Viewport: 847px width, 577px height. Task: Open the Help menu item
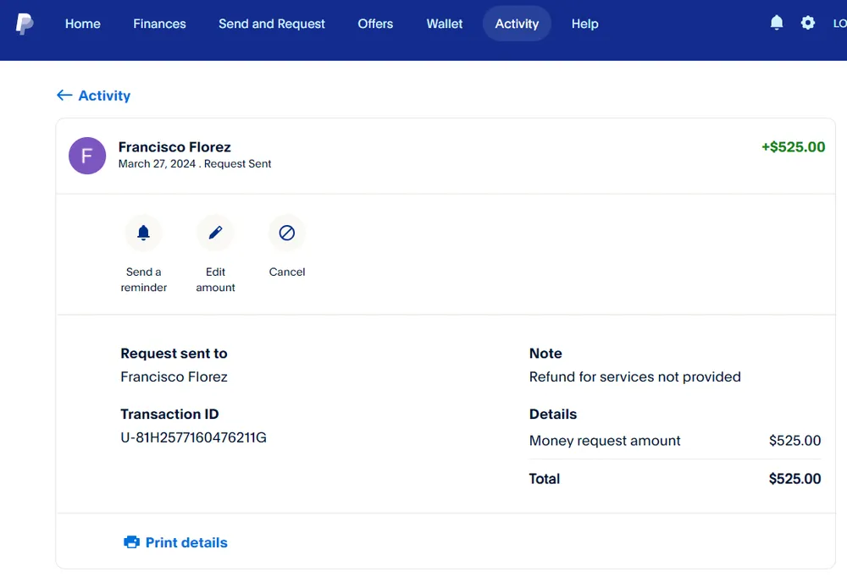tap(584, 24)
